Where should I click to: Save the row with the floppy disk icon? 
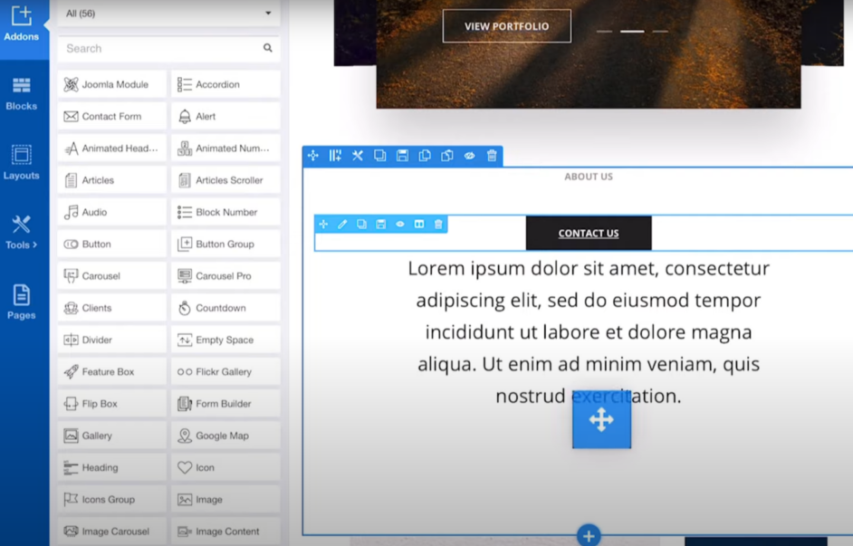click(402, 156)
